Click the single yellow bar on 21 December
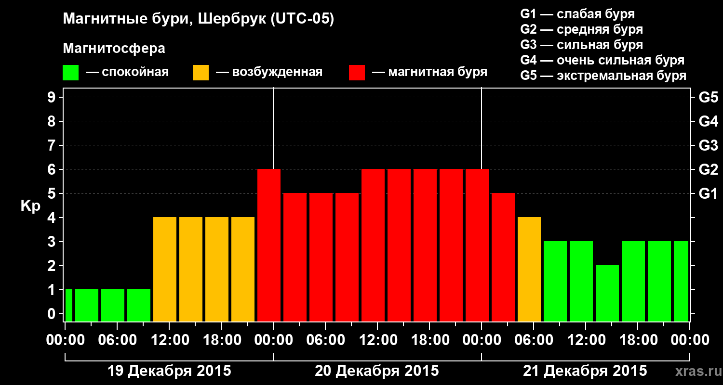723x385 pixels. tap(529, 269)
